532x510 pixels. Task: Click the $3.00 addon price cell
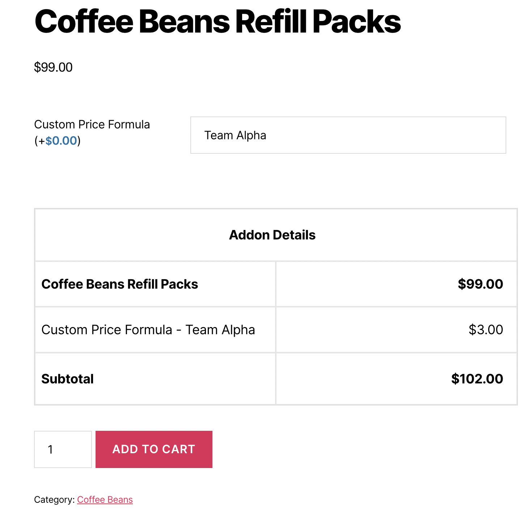(x=485, y=330)
